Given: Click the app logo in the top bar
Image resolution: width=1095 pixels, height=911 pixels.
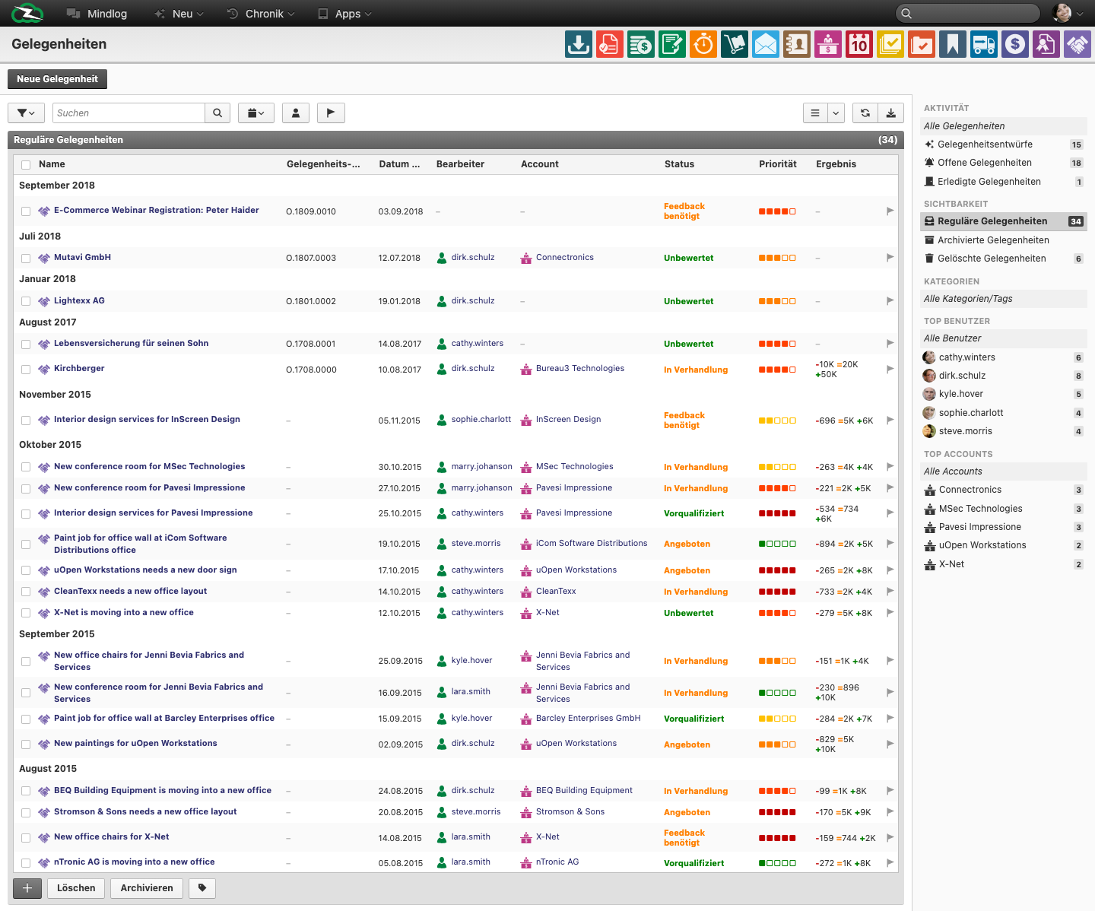Looking at the screenshot, I should point(27,13).
